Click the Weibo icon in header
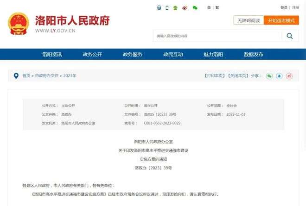The width and height of the screenshot is (306, 206). point(185,7)
